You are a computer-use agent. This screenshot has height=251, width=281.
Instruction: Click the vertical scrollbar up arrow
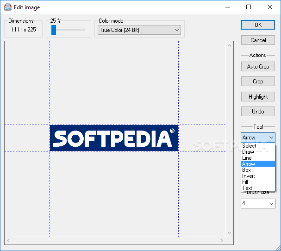230,45
